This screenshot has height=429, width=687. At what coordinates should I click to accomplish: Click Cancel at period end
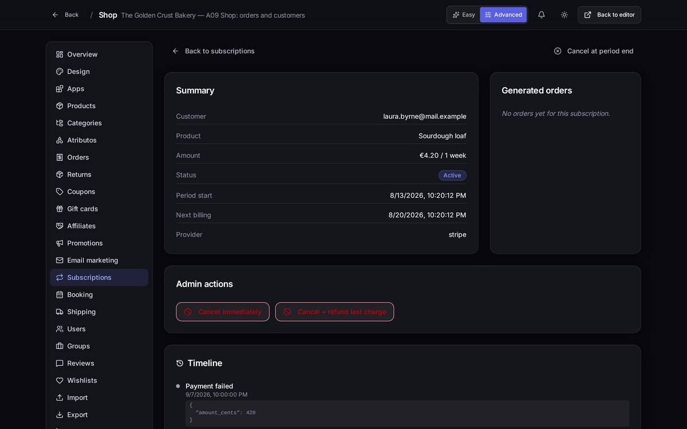pyautogui.click(x=594, y=51)
